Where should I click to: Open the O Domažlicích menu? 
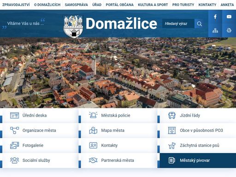pyautogui.click(x=47, y=5)
